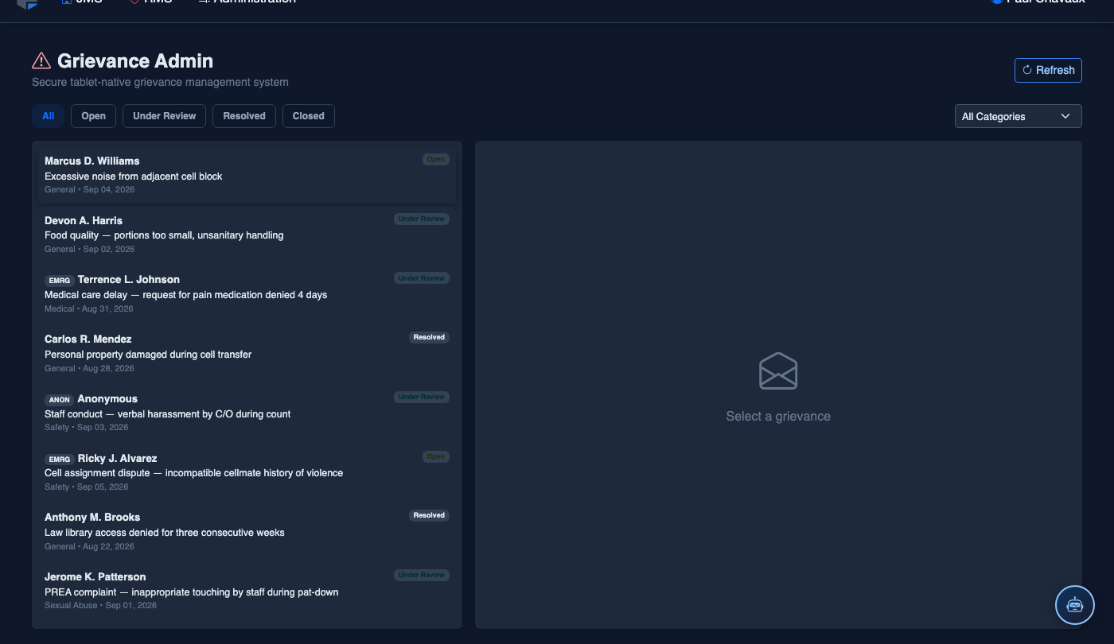Click the EMRG badge beside Ricky J. Alvarez
Screen dimensions: 1114x644
[x=60, y=460]
